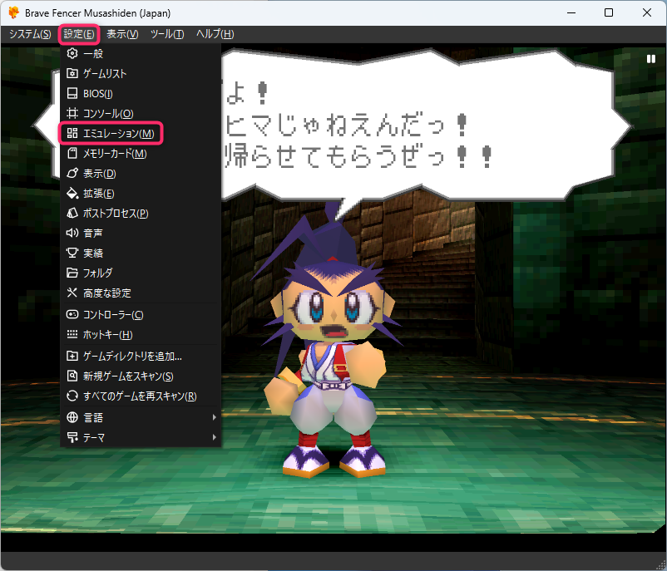The image size is (667, 571).
Task: Click the DuckStation app icon in title bar
Action: [13, 12]
